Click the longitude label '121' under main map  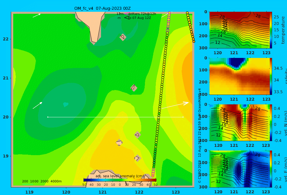pyautogui.click(x=102, y=192)
